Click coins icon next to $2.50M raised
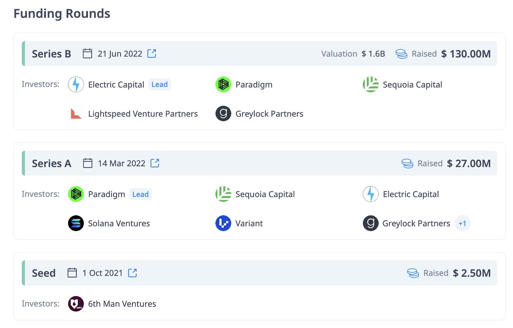Screen dimensions: 513x328 pos(413,273)
